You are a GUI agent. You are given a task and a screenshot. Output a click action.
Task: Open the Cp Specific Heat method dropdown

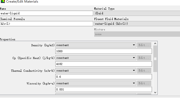pyautogui.click(x=96, y=58)
